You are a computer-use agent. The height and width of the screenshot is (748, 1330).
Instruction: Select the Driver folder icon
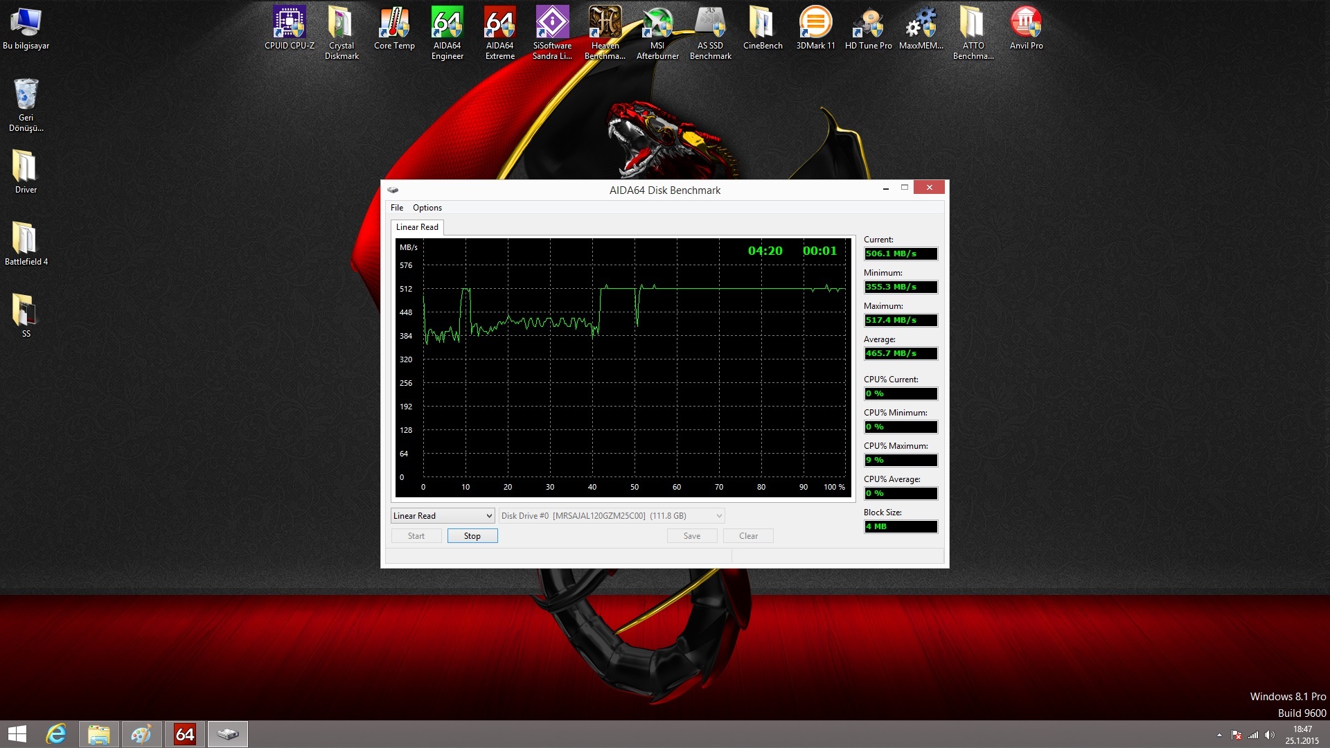pyautogui.click(x=26, y=172)
